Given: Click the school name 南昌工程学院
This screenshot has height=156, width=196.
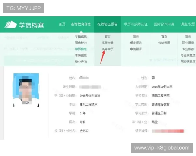Looking at the screenshot, I should 161,96.
